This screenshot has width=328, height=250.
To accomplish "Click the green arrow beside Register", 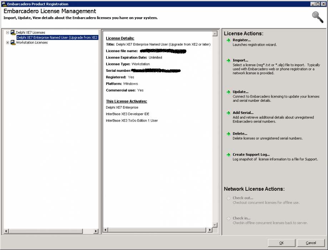I will [x=228, y=40].
